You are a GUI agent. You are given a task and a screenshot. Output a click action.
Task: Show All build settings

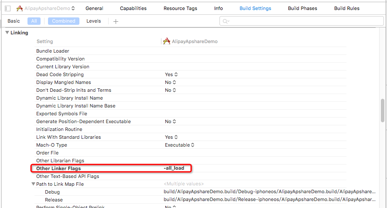click(x=34, y=21)
